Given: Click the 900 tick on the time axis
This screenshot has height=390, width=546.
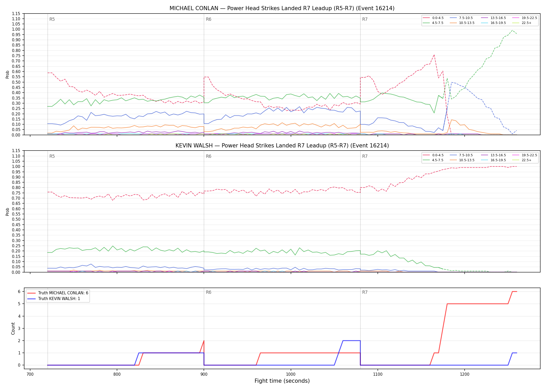Looking at the screenshot, I should click(x=204, y=374).
